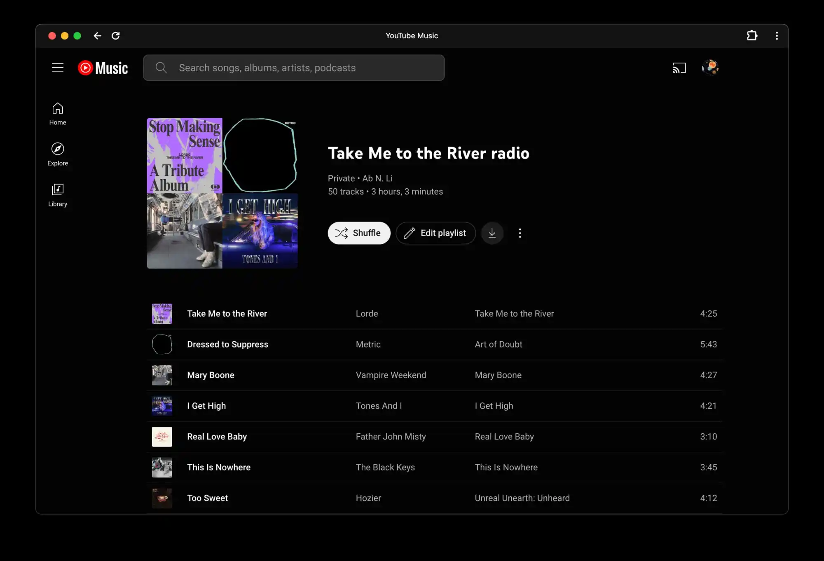This screenshot has width=824, height=561.
Task: Click the 3:10 duration
Action: (709, 437)
